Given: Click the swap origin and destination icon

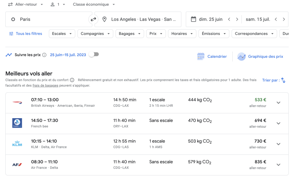Looking at the screenshot, I should (93, 19).
